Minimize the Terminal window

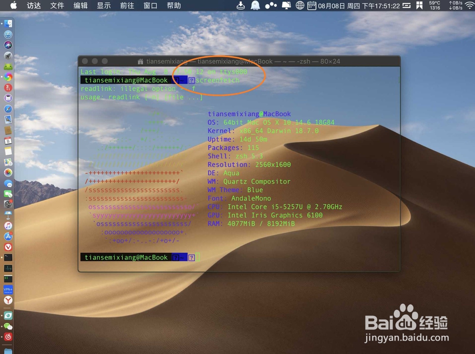pos(95,61)
